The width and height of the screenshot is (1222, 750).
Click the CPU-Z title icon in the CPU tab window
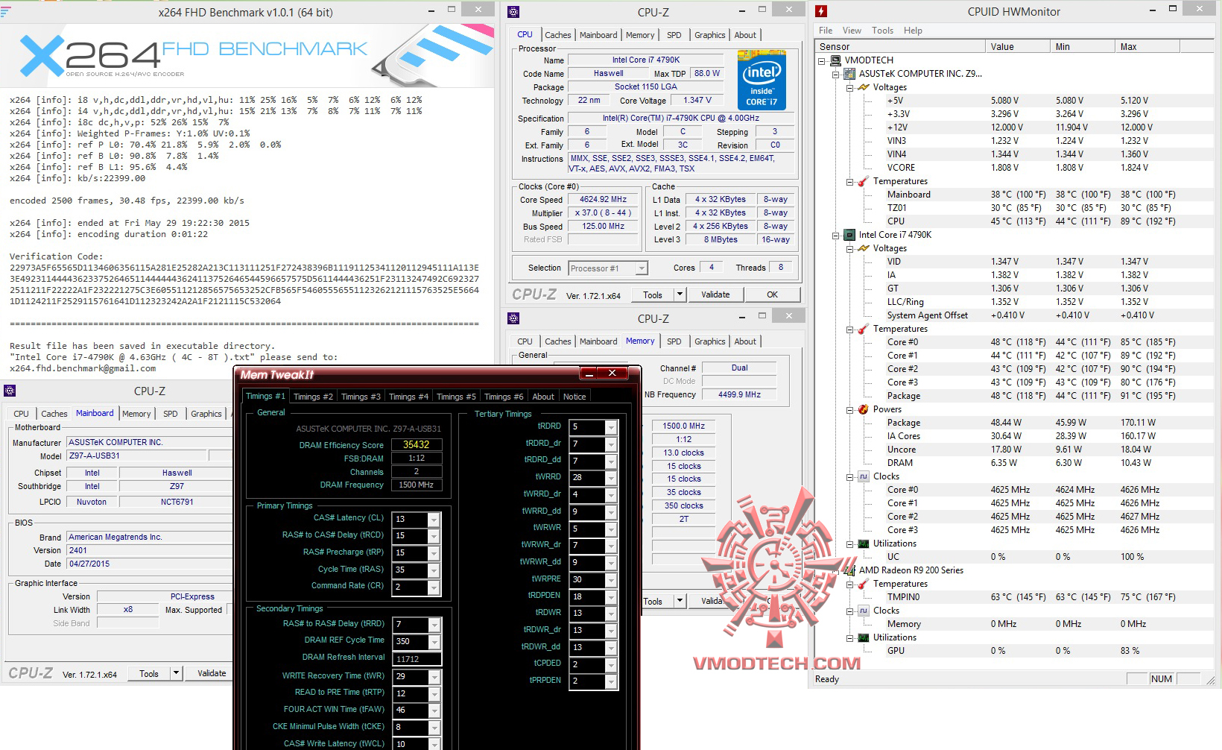tap(513, 11)
